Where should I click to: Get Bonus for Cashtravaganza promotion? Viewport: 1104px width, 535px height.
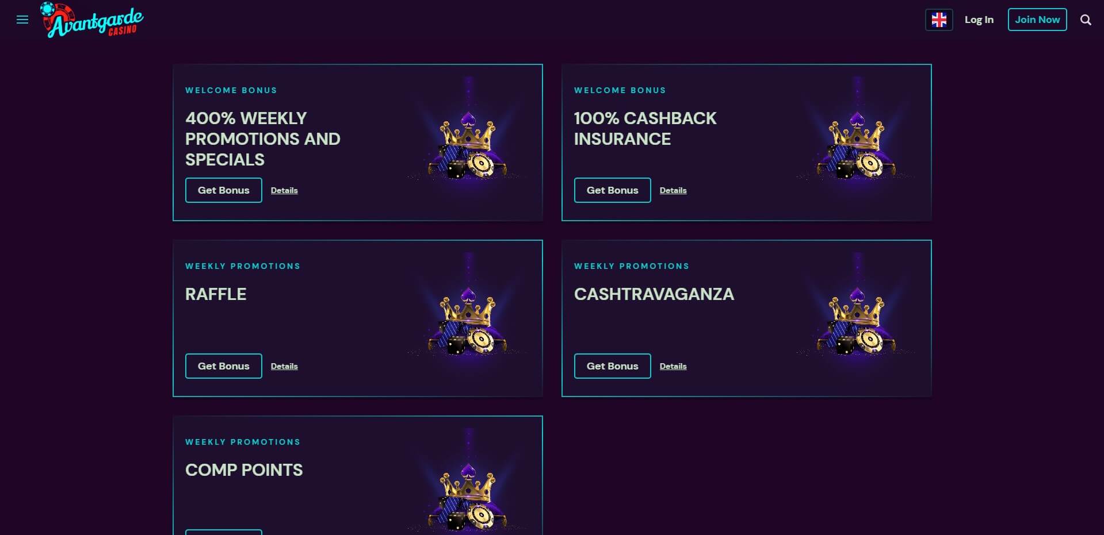[612, 366]
